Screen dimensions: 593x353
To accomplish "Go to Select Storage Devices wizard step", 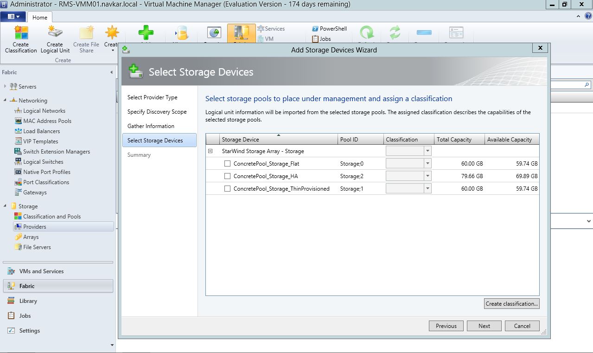I will (159, 141).
